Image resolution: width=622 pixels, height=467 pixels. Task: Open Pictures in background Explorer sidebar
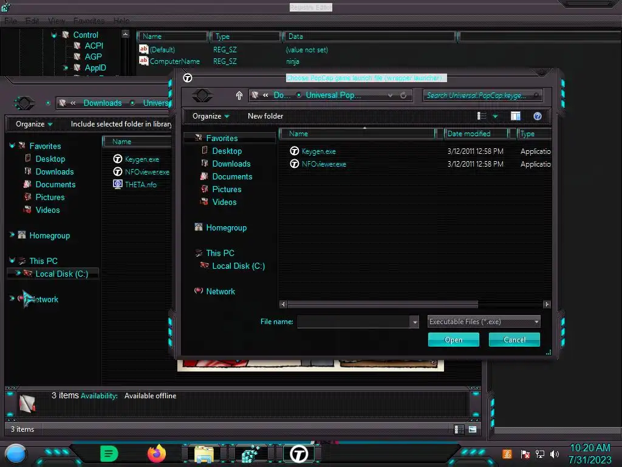pyautogui.click(x=50, y=197)
